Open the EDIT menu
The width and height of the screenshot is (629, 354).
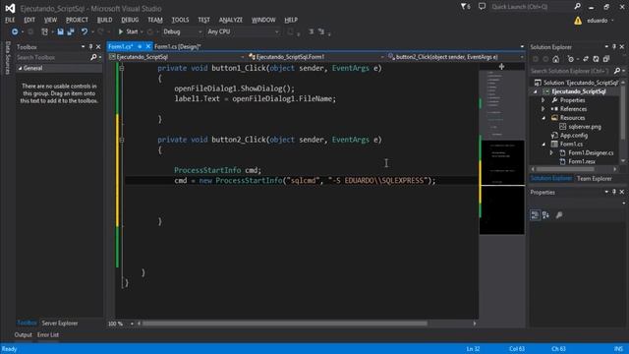tap(29, 20)
